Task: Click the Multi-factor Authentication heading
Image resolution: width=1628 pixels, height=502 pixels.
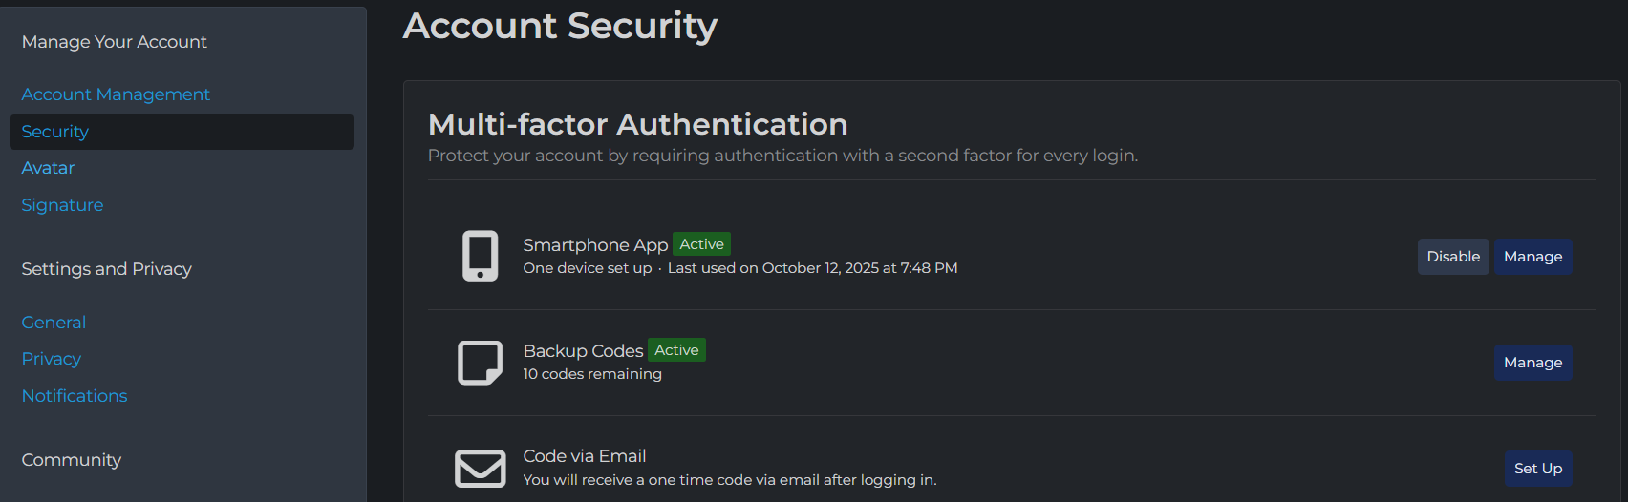Action: [x=637, y=124]
